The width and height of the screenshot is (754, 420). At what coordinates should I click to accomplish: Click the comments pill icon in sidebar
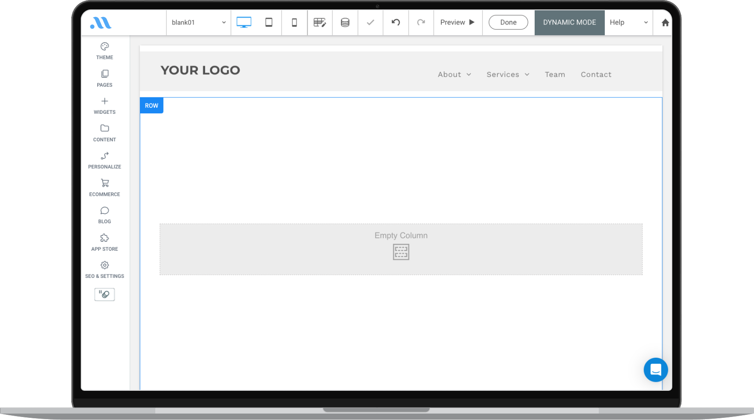click(x=105, y=294)
